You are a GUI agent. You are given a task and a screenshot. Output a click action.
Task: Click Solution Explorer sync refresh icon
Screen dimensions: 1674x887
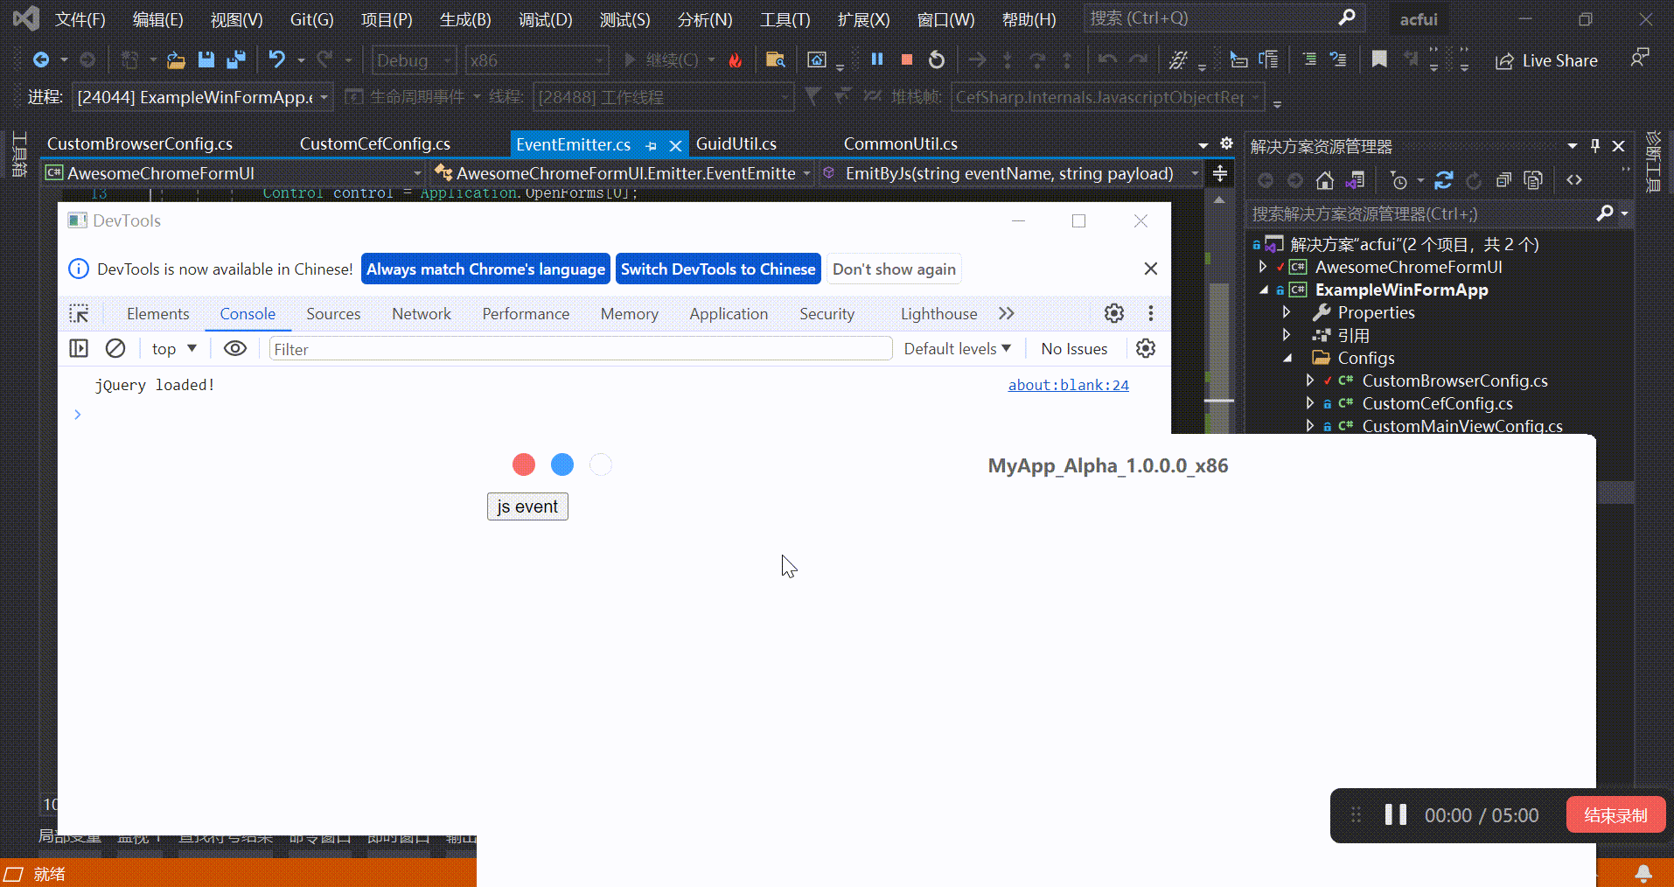tap(1444, 180)
